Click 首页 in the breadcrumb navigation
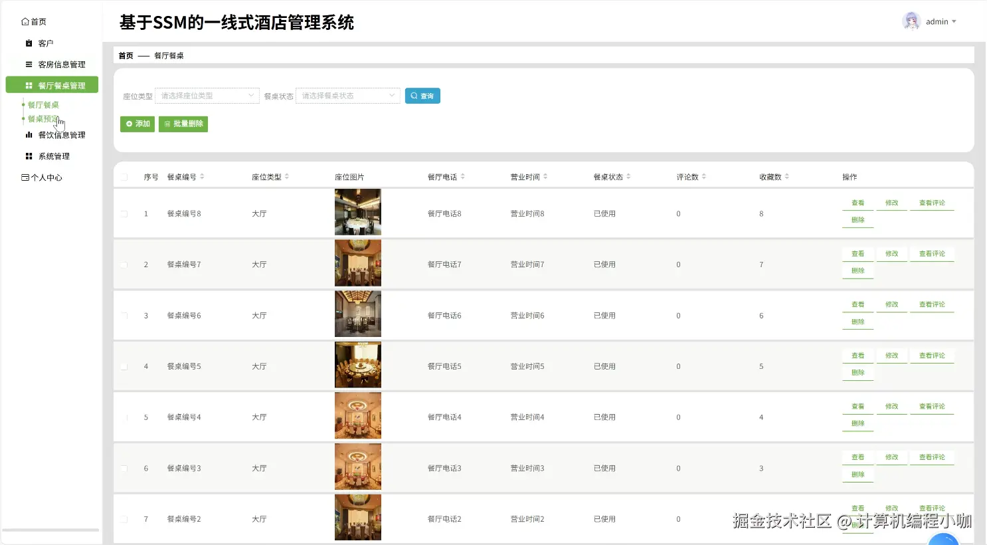 [125, 55]
